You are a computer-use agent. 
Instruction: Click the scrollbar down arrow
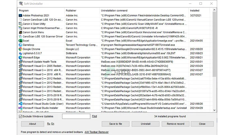click(x=214, y=110)
